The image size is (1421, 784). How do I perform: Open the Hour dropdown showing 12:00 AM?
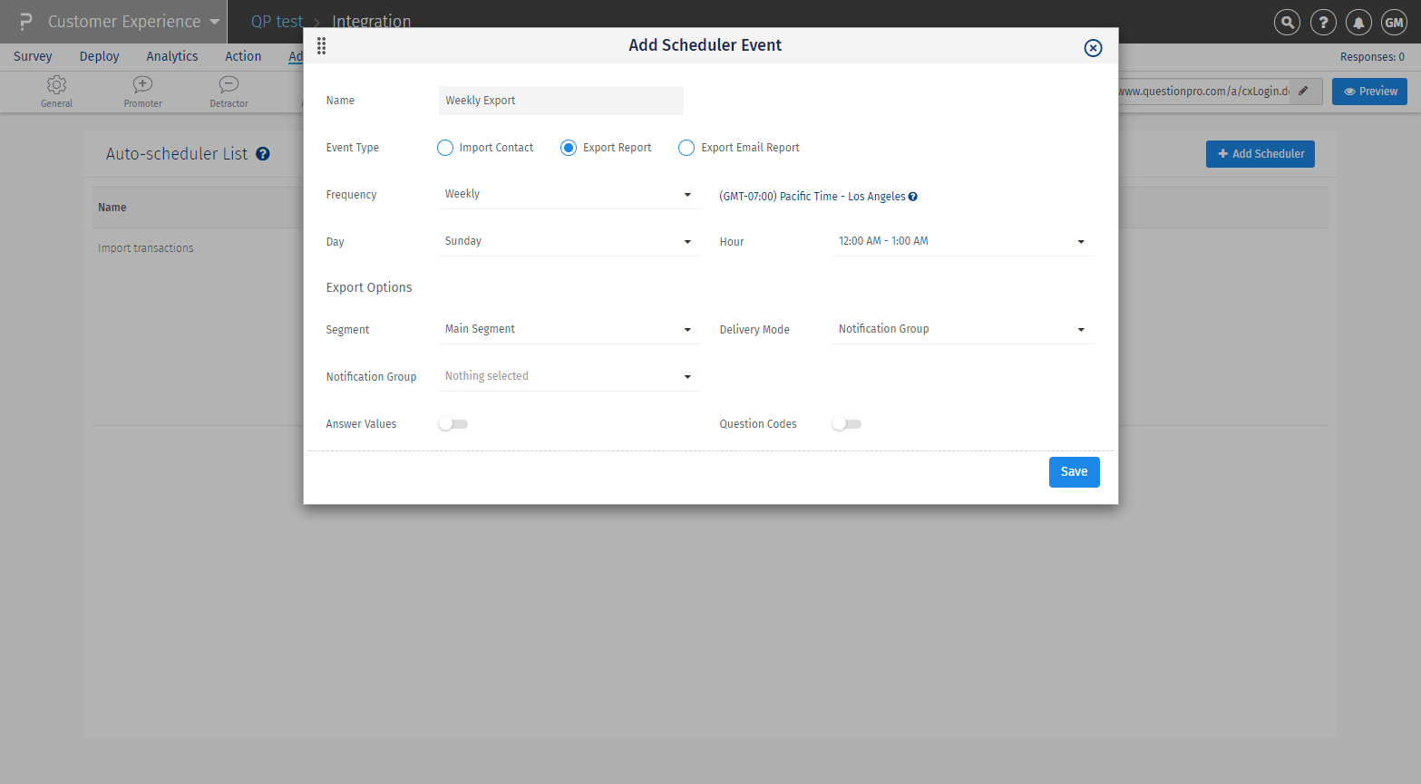point(962,242)
